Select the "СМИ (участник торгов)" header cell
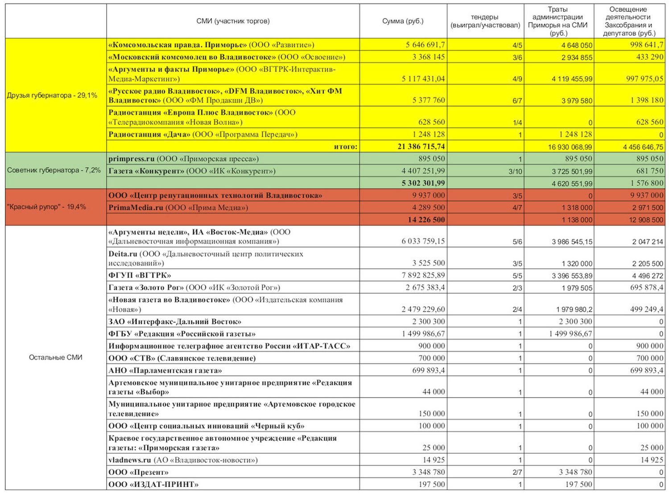This screenshot has height=493, width=669. pyautogui.click(x=233, y=21)
